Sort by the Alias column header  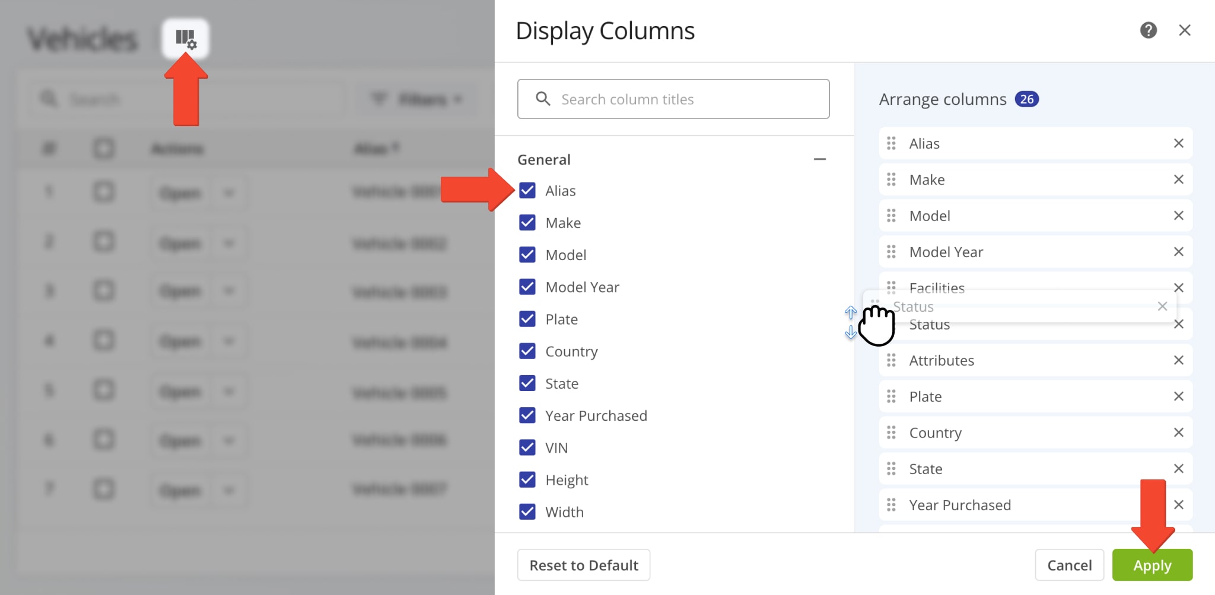tap(376, 148)
